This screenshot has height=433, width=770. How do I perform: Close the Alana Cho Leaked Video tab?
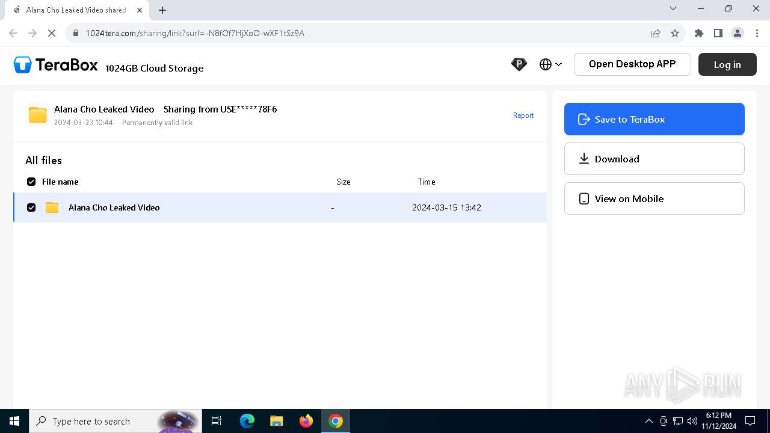[x=140, y=10]
